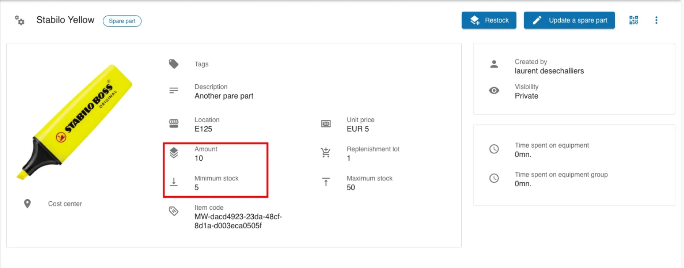
Task: Click the Maximum stock upload-arrow icon
Action: point(326,182)
